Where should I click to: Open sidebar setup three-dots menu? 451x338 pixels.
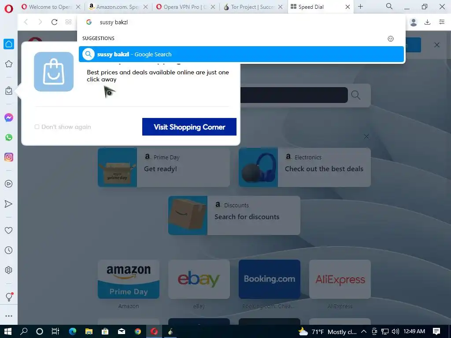pyautogui.click(x=9, y=316)
